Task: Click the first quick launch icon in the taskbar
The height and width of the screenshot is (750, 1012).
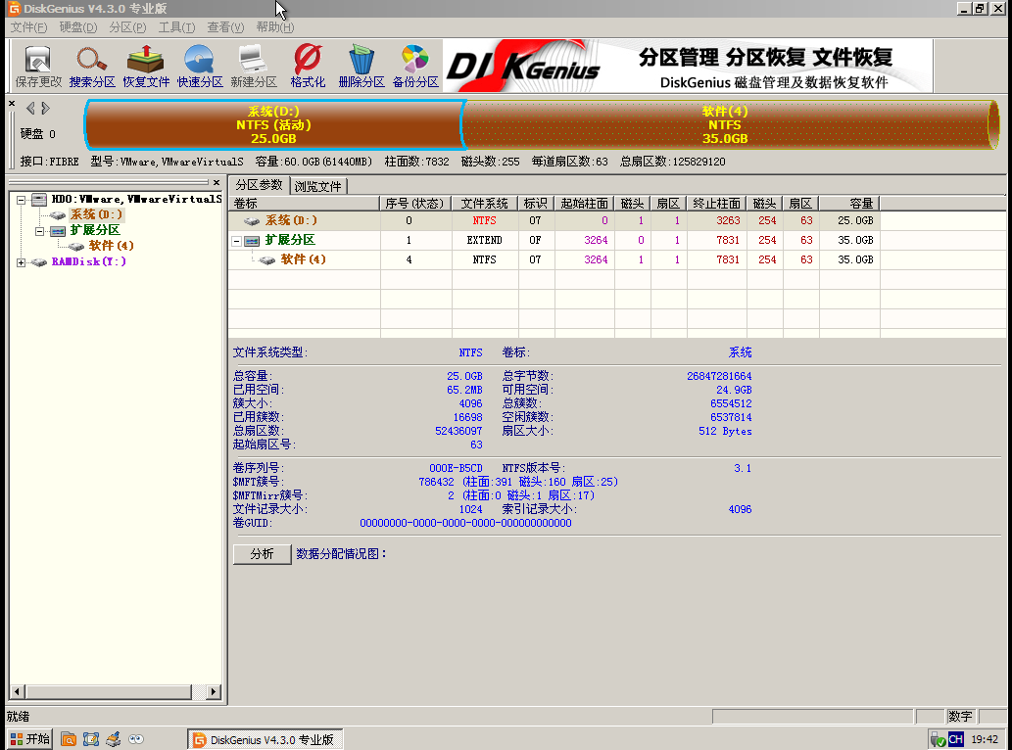Action: click(x=69, y=739)
